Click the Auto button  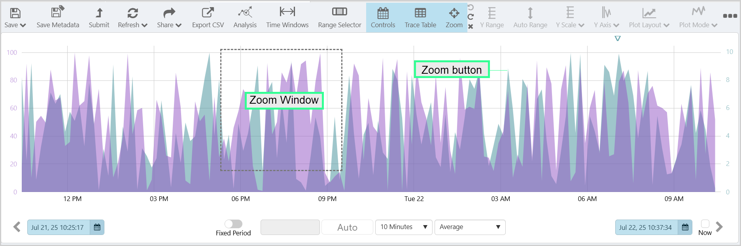click(347, 227)
